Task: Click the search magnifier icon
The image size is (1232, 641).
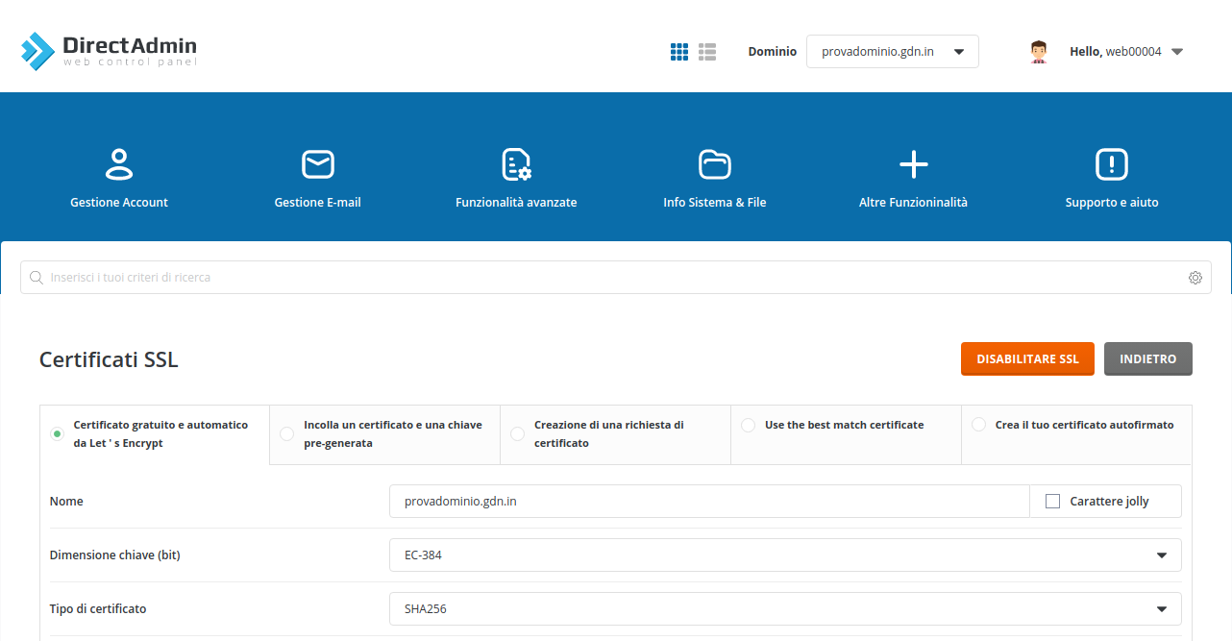Action: click(x=37, y=278)
